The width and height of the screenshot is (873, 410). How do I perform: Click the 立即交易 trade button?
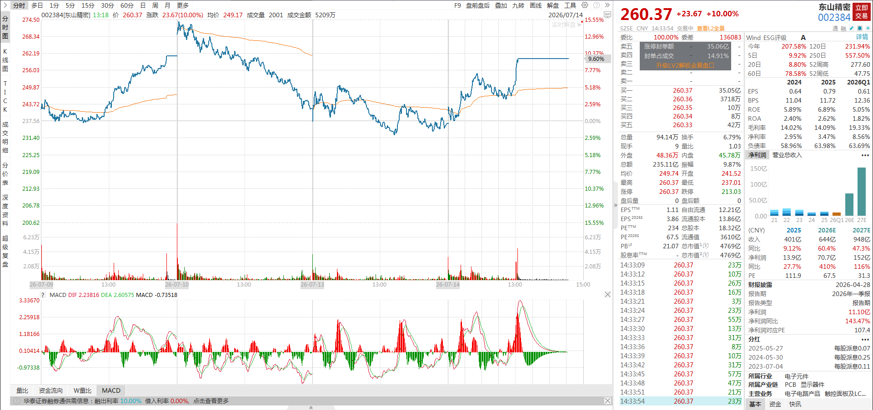[x=862, y=12]
